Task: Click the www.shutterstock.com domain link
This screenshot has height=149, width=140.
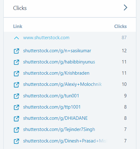Action: coord(46,38)
